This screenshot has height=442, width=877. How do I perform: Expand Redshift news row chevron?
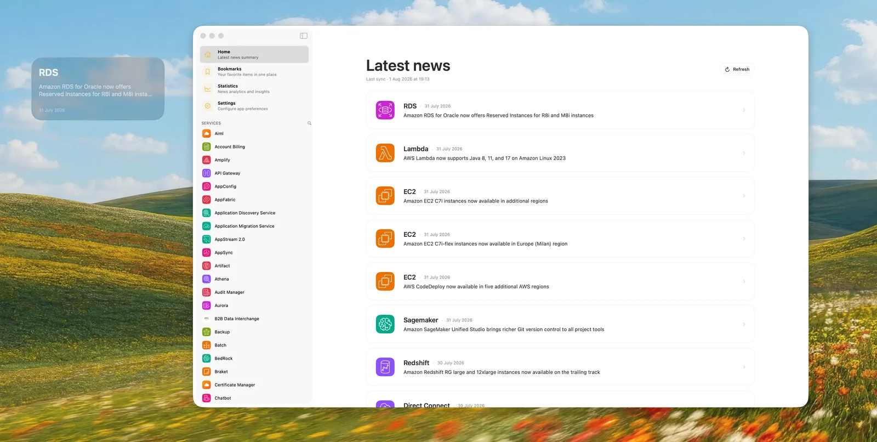pyautogui.click(x=744, y=367)
